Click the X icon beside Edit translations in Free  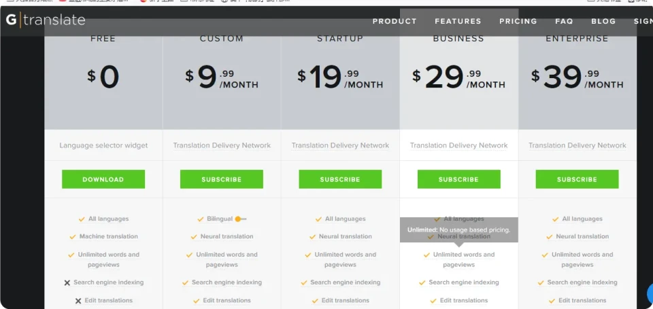78,301
